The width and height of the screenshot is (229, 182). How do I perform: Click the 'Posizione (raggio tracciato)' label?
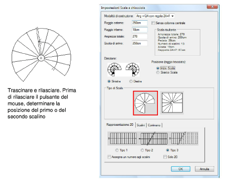(168, 62)
